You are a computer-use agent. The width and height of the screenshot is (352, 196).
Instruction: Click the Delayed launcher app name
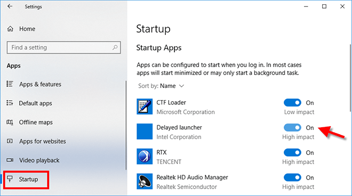[x=179, y=127]
